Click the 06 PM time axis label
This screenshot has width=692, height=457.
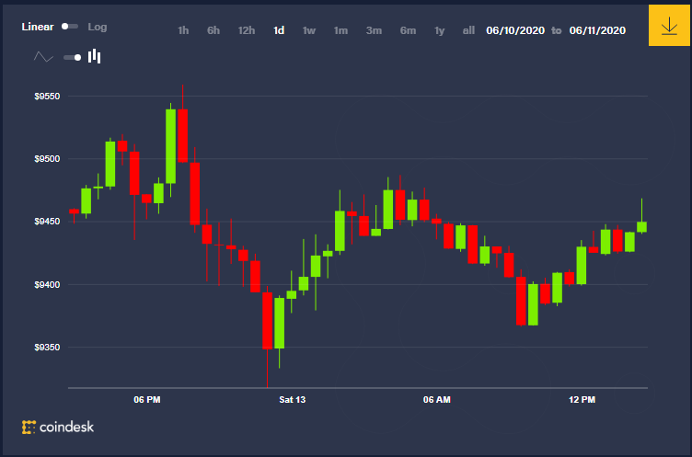tap(147, 400)
